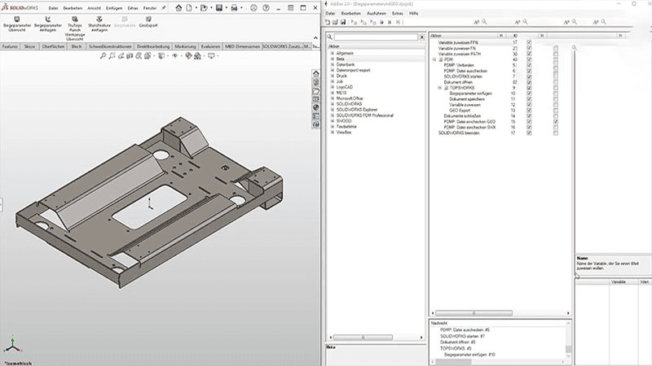Open the Ausführen menu in JobBox
652x366 pixels.
(376, 13)
